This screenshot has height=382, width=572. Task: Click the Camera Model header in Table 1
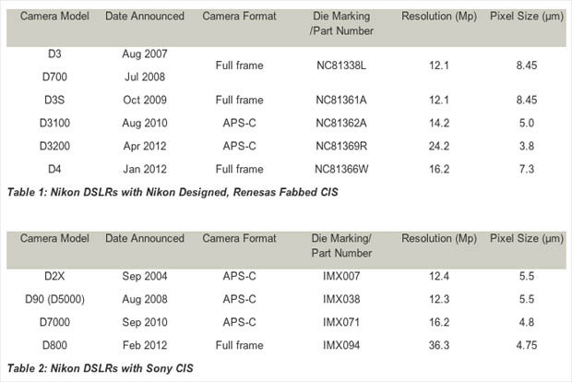[54, 16]
